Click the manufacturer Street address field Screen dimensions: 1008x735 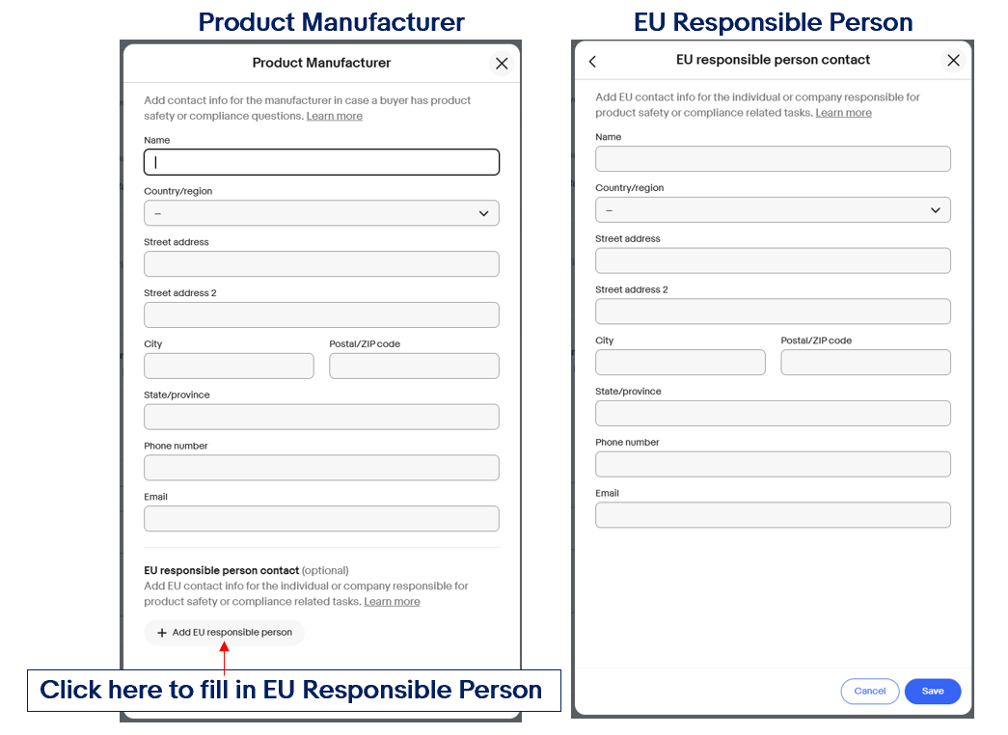coord(321,264)
